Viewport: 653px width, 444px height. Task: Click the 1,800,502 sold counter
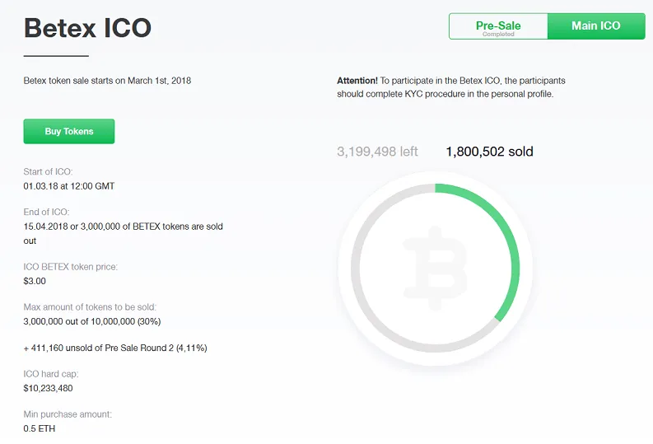(489, 152)
